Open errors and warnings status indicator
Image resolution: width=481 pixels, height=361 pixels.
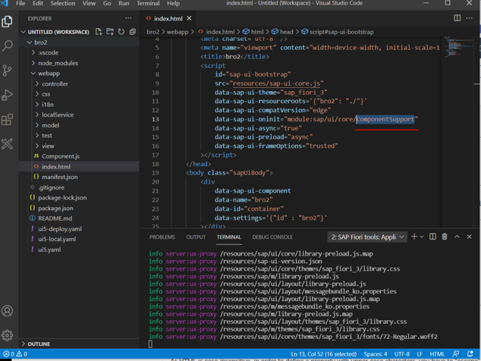[x=15, y=354]
